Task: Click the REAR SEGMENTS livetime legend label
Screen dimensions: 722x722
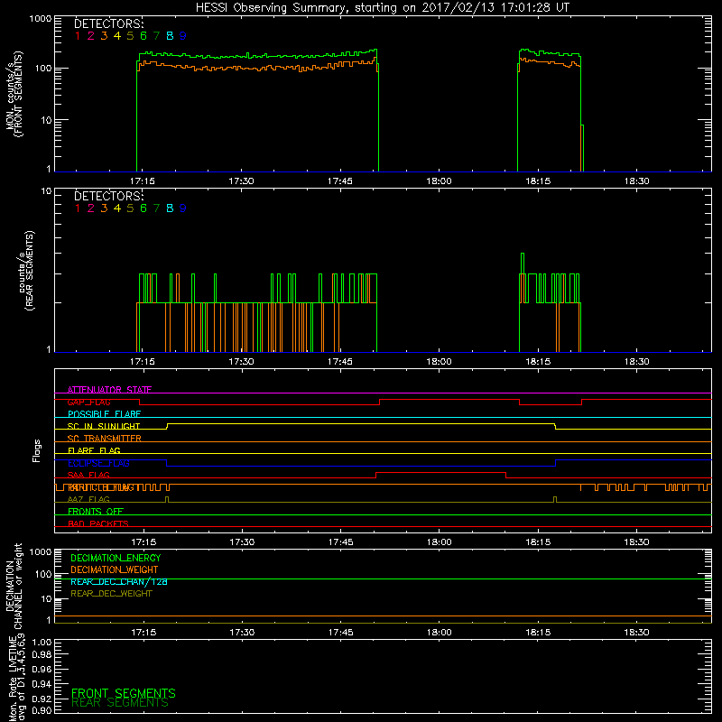Action: pos(120,703)
